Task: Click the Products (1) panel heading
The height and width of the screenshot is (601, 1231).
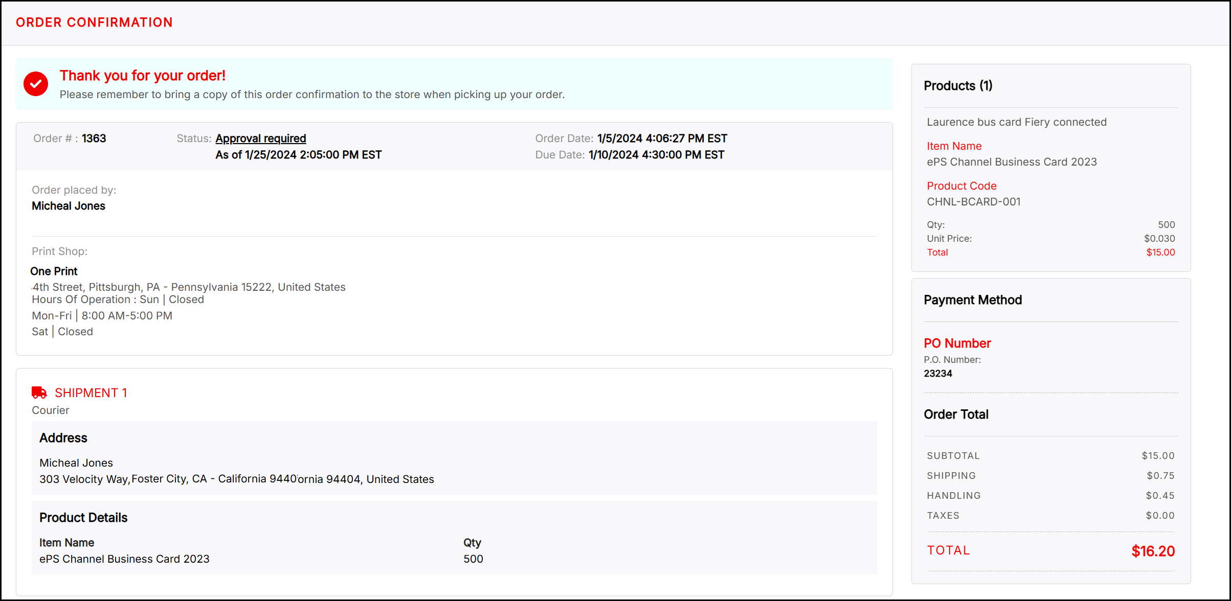Action: point(957,86)
